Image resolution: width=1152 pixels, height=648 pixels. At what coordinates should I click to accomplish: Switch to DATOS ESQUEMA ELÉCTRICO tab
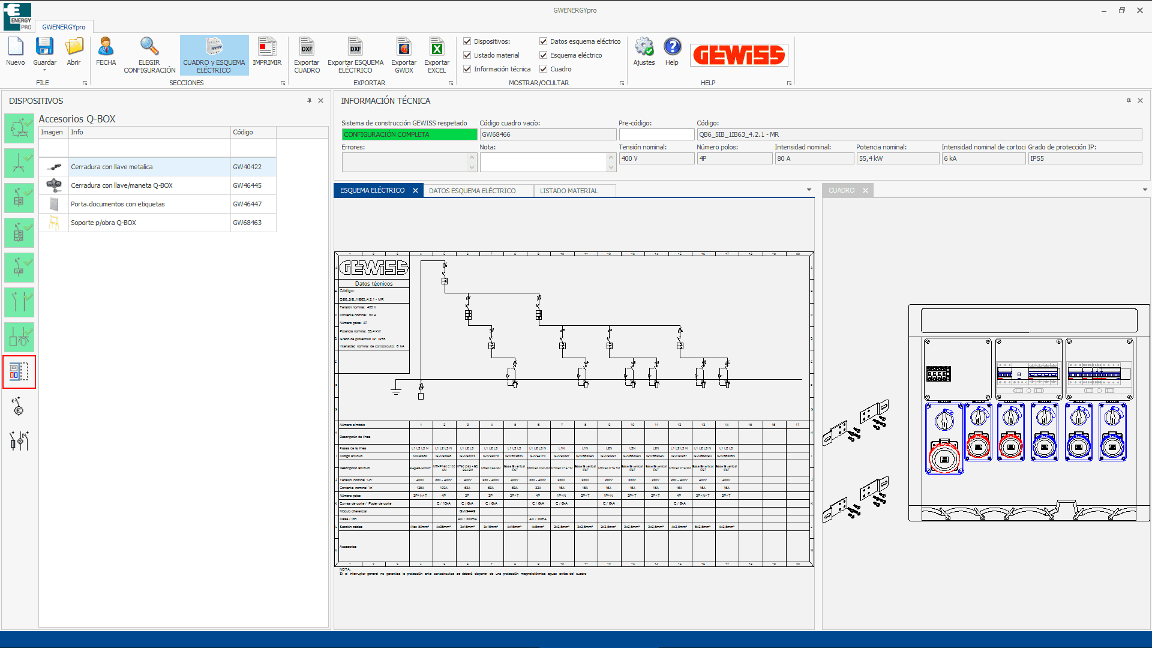pyautogui.click(x=472, y=191)
